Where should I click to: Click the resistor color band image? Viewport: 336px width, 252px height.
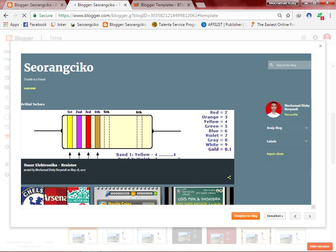point(128,134)
